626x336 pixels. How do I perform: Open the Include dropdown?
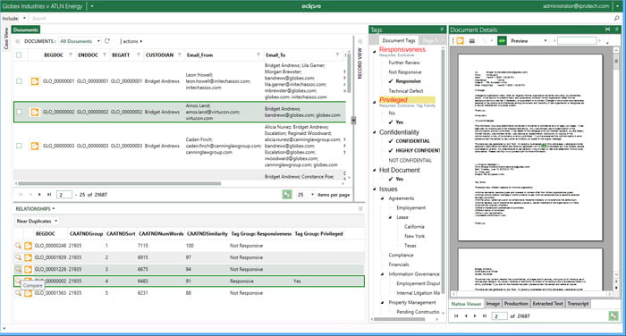tap(14, 19)
